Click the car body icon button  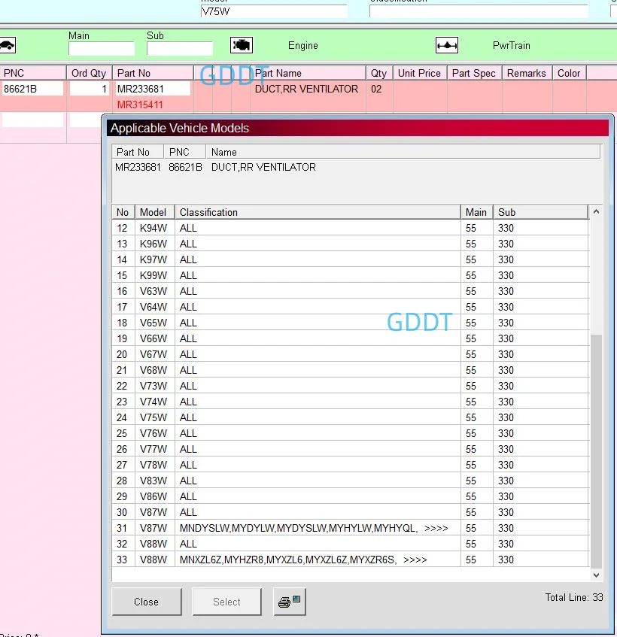[x=8, y=45]
